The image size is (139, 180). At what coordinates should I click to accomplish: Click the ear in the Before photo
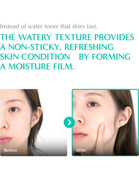37,115
